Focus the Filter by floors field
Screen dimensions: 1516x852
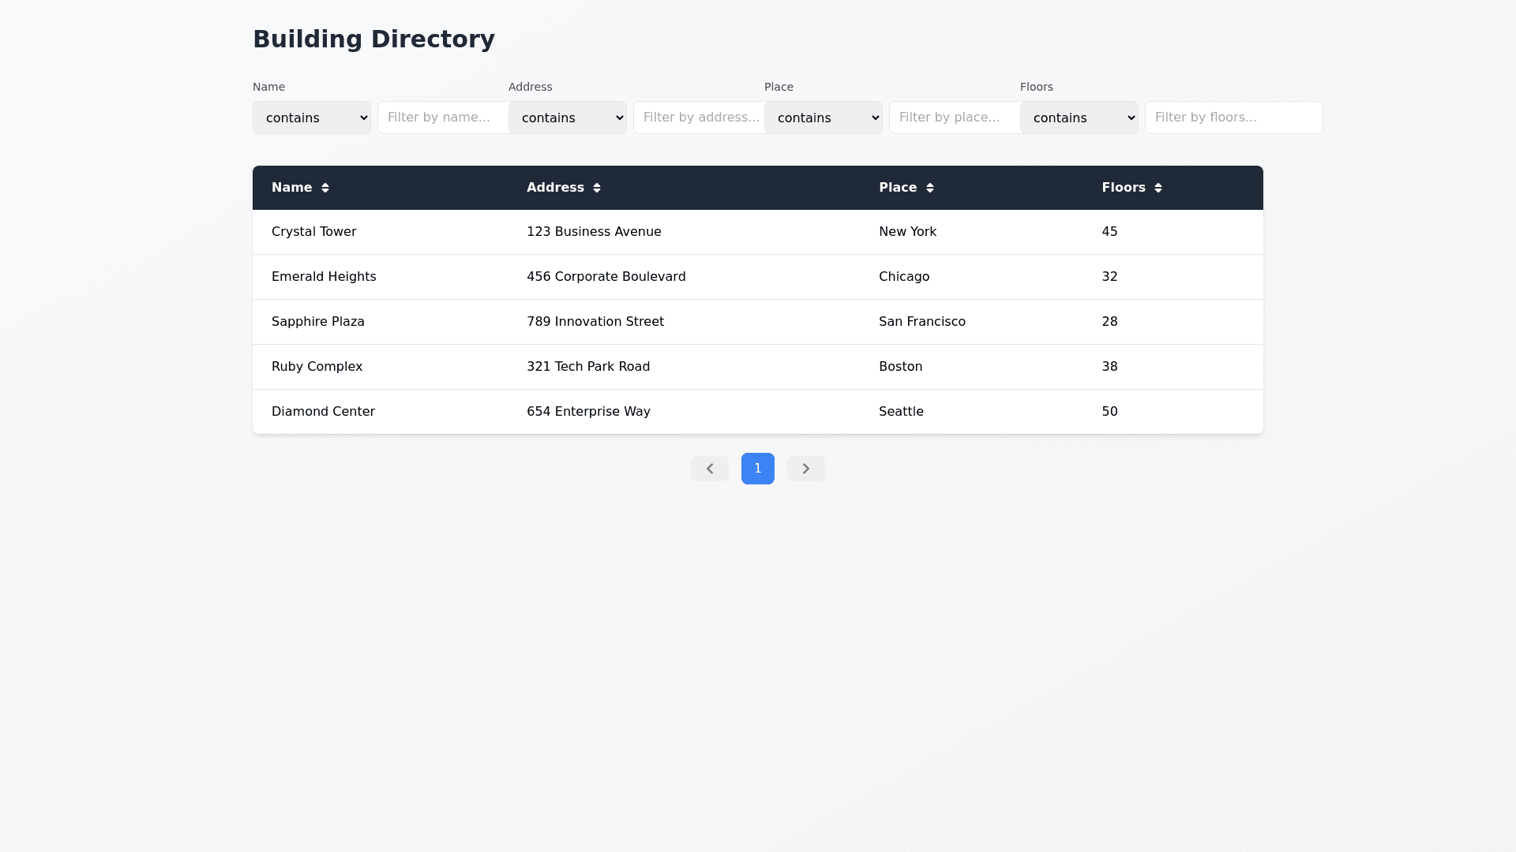[x=1233, y=118]
